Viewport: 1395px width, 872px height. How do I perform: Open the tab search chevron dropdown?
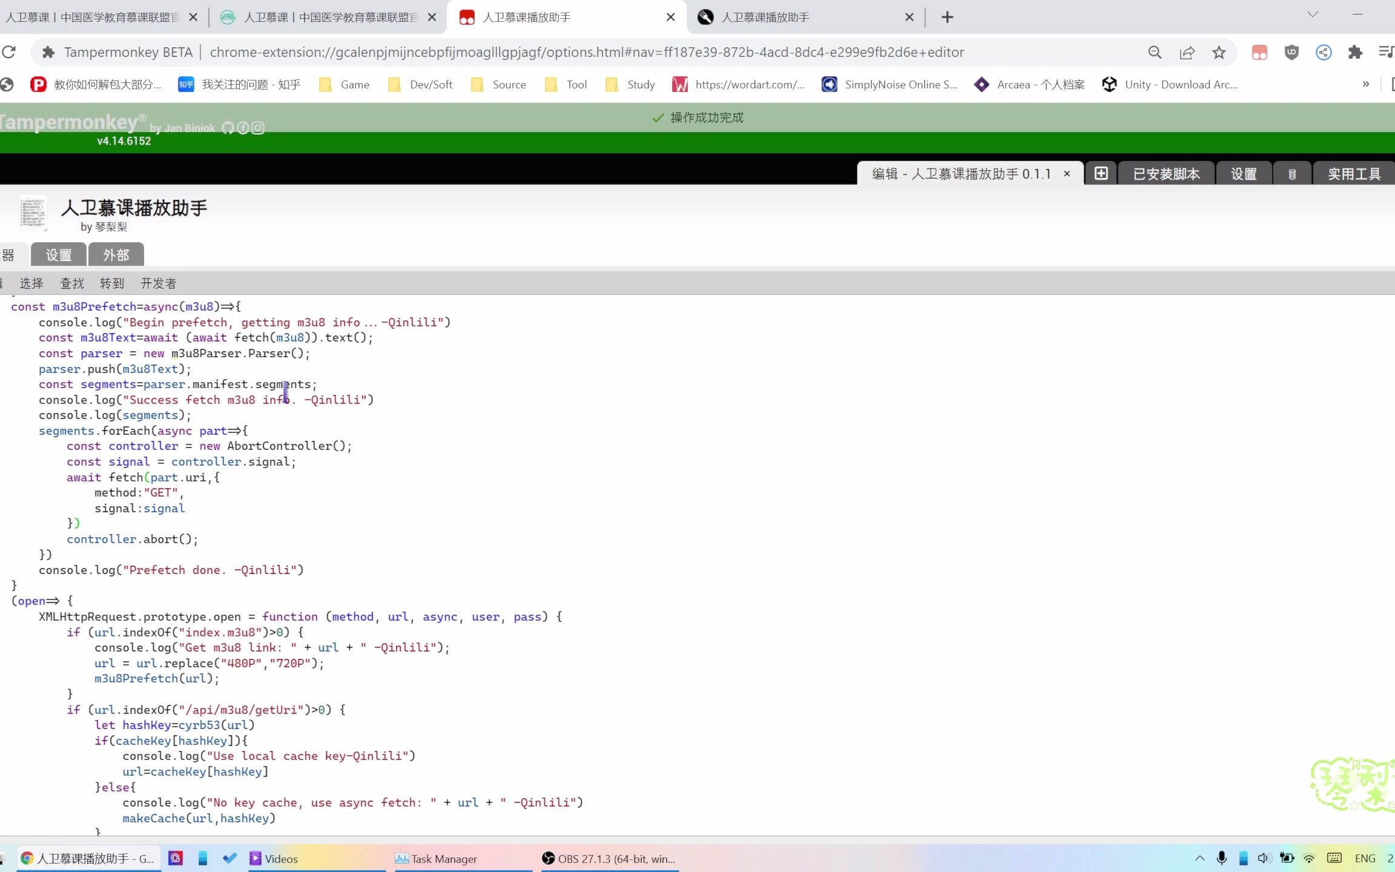tap(1313, 15)
